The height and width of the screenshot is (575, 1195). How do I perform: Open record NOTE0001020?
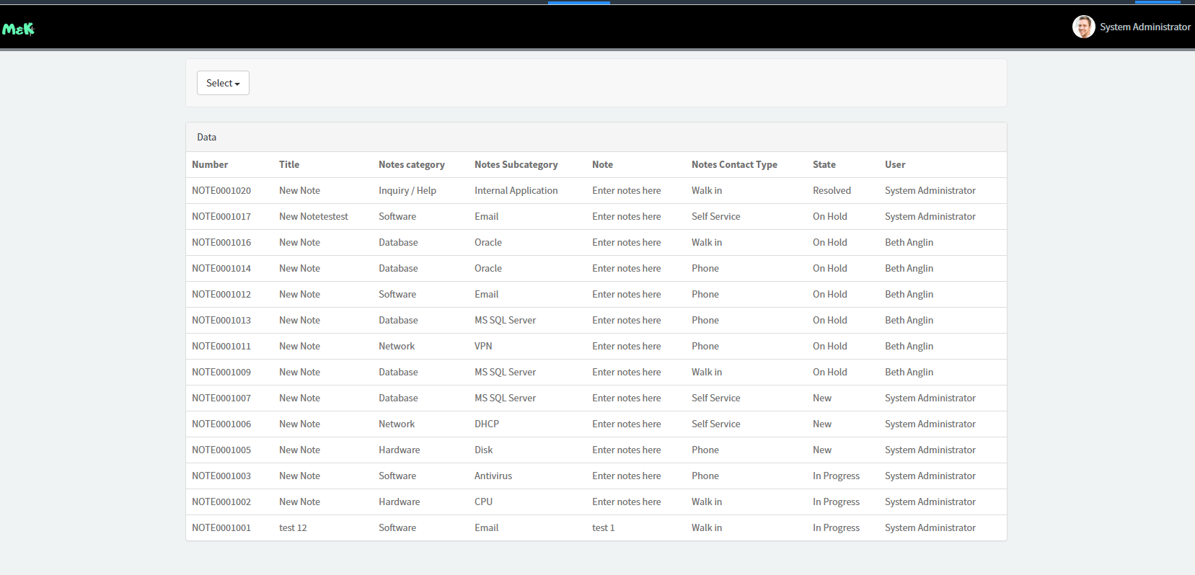pyautogui.click(x=221, y=190)
